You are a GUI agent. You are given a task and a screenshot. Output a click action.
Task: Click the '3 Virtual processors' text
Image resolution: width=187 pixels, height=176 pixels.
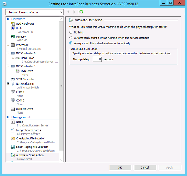click(x=29, y=49)
